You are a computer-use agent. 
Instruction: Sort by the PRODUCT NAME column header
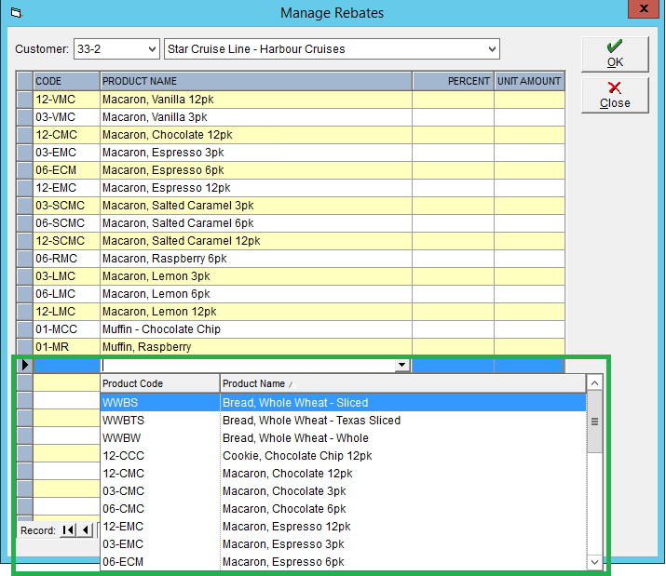[x=256, y=81]
